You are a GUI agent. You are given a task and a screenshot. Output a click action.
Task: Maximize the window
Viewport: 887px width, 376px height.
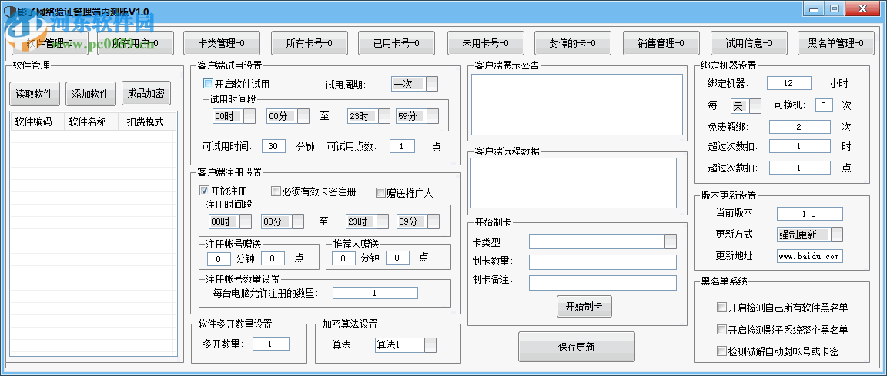835,8
